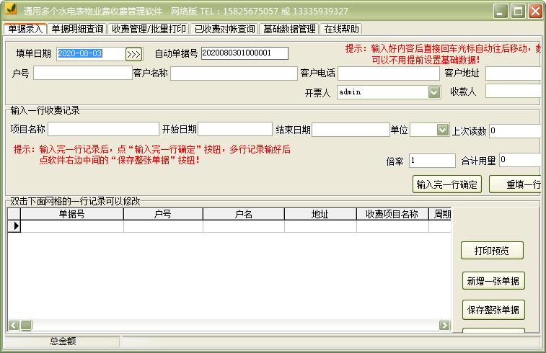Open the 收费管理/批量打印 tab
The image size is (546, 353).
(x=149, y=29)
